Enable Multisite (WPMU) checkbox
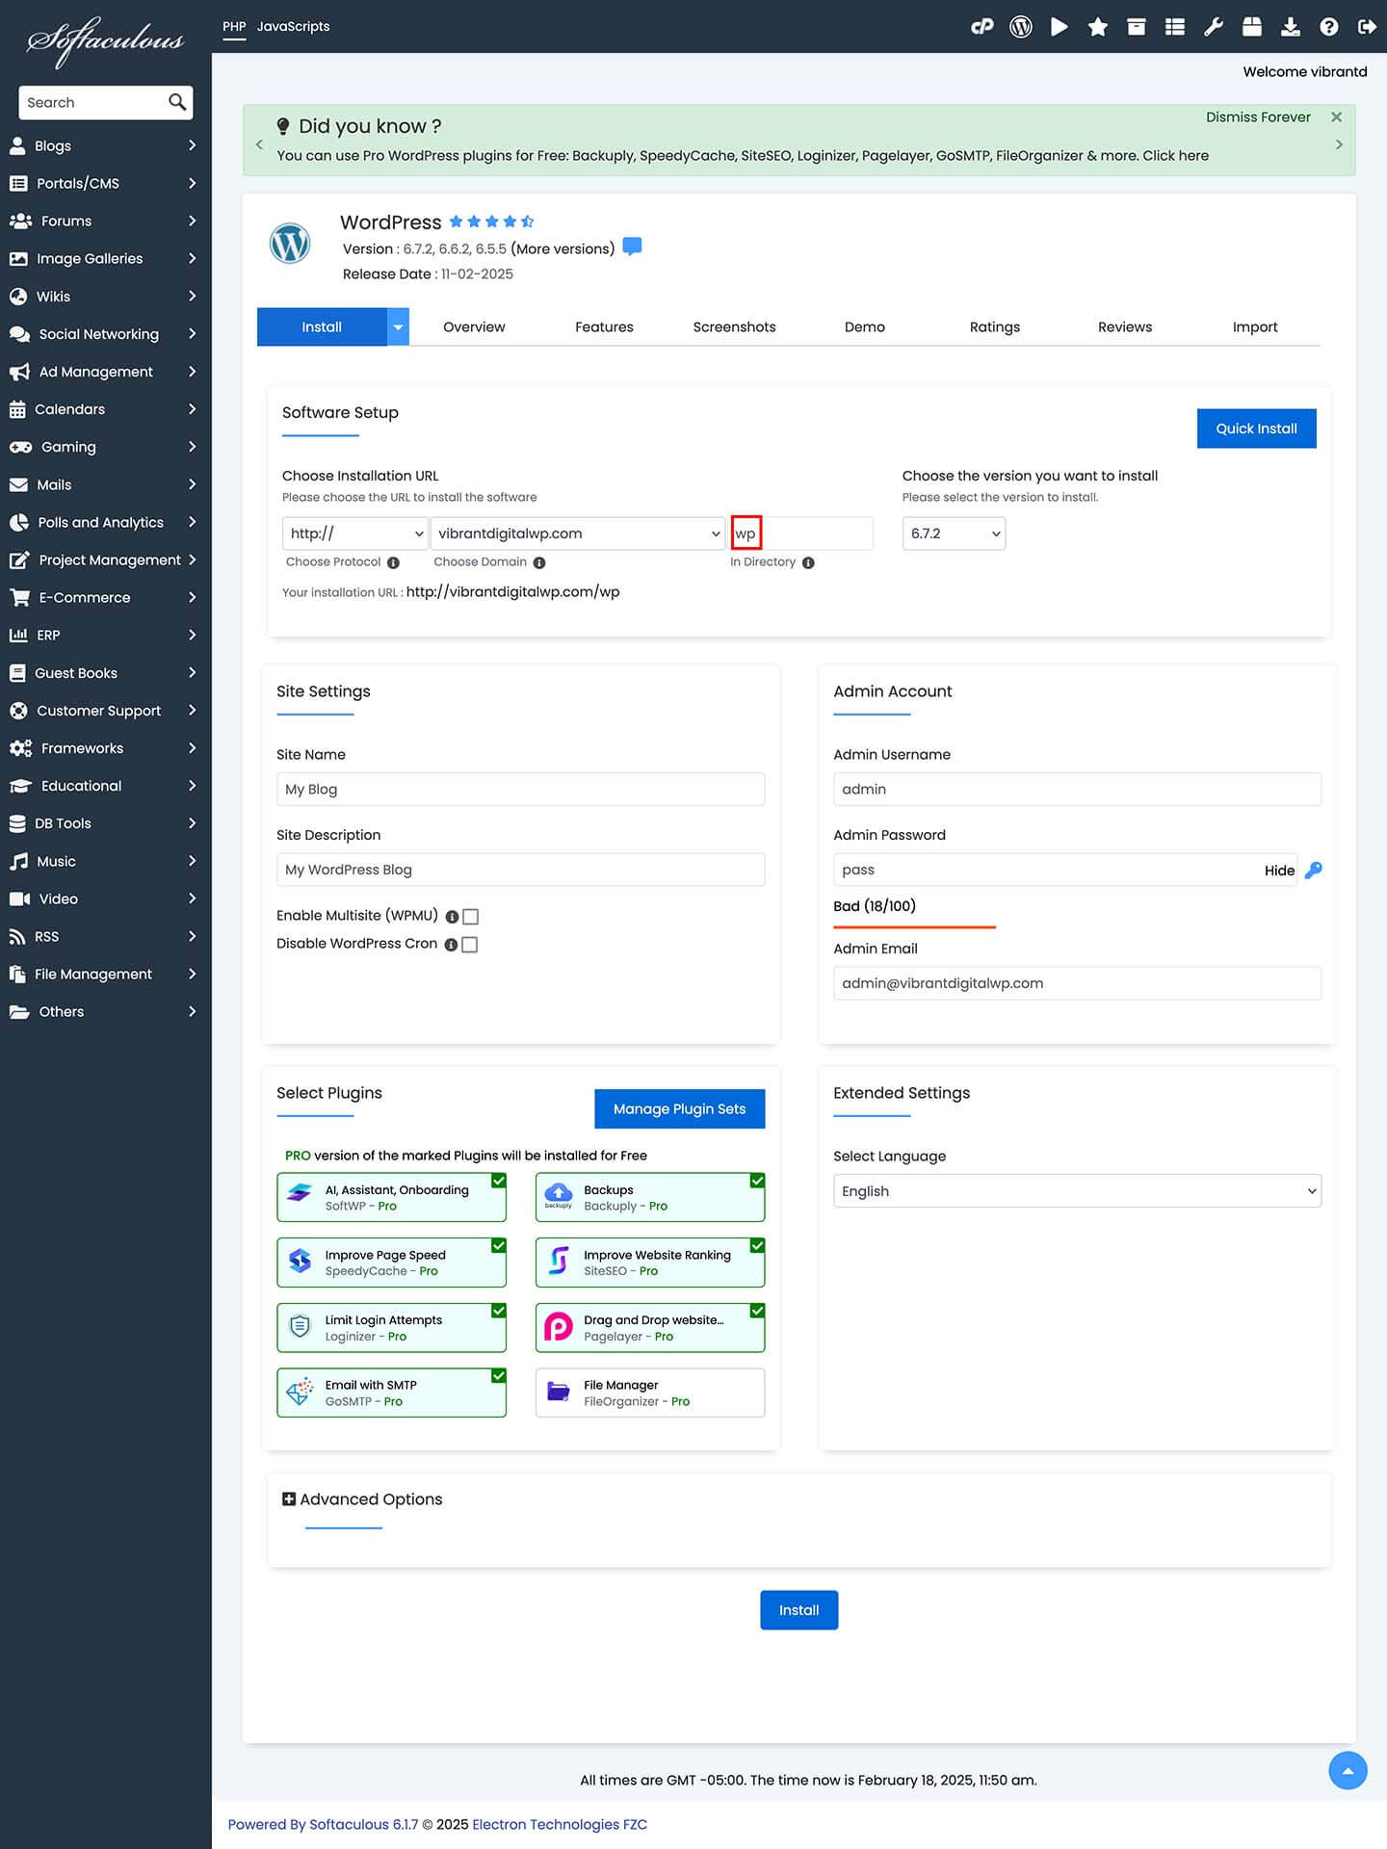1387x1849 pixels. pyautogui.click(x=471, y=917)
